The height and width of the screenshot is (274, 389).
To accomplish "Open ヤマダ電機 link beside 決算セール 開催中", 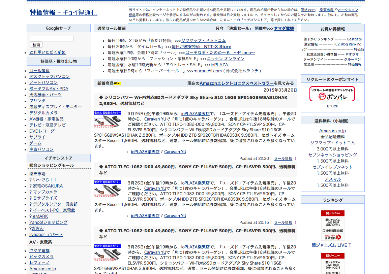I will (284, 29).
